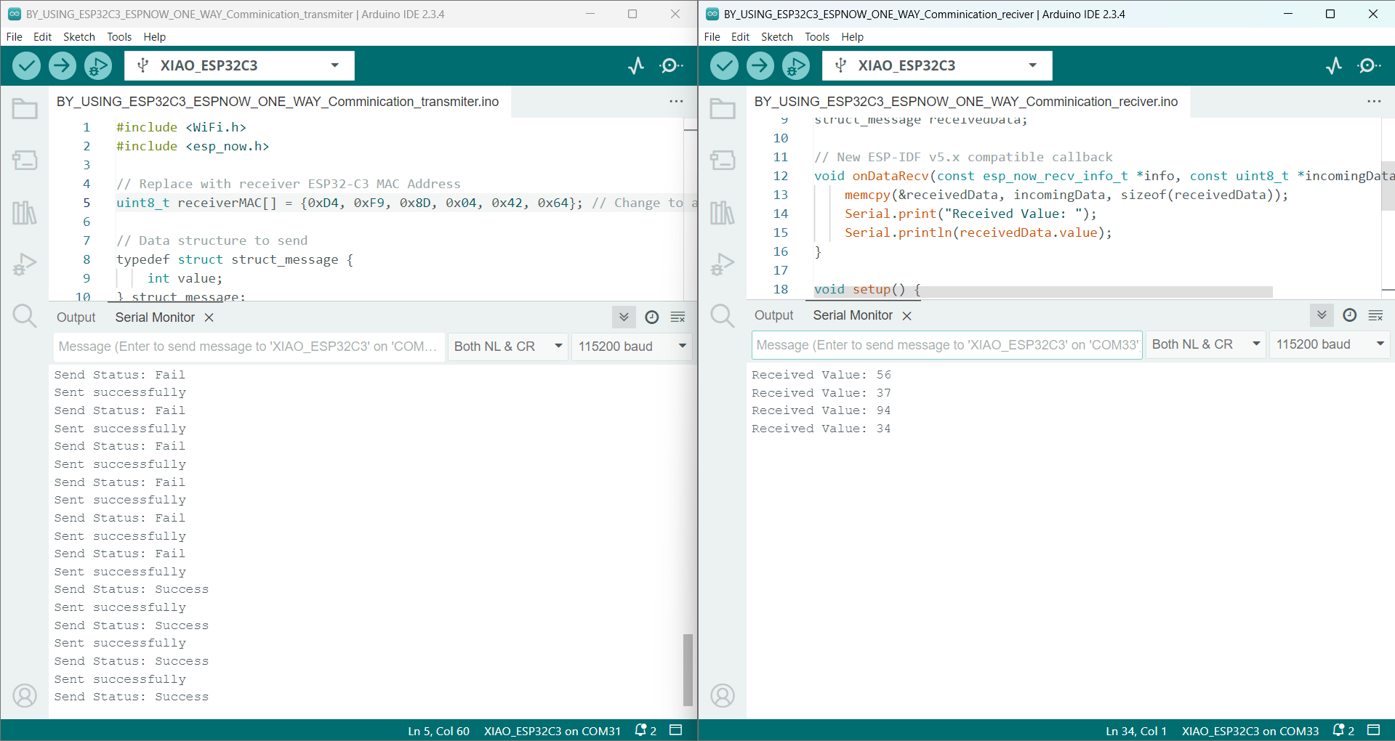Open 115200 baud dropdown in receiver monitor

1330,344
